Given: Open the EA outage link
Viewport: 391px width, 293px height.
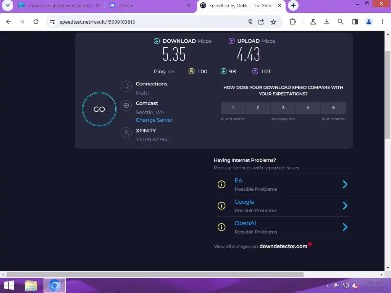Looking at the screenshot, I should pos(238,180).
